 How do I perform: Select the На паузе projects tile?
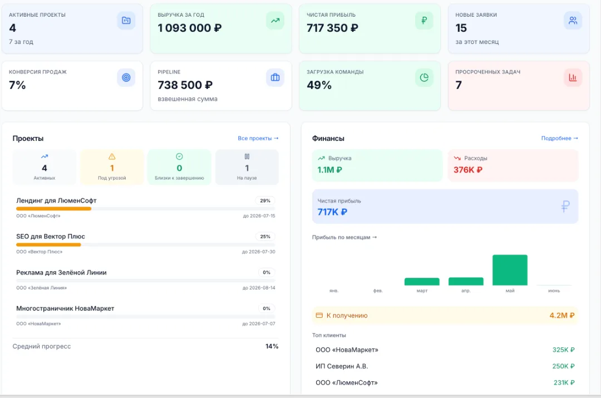[x=247, y=167]
